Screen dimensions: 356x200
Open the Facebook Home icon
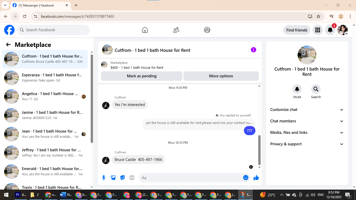(145, 30)
